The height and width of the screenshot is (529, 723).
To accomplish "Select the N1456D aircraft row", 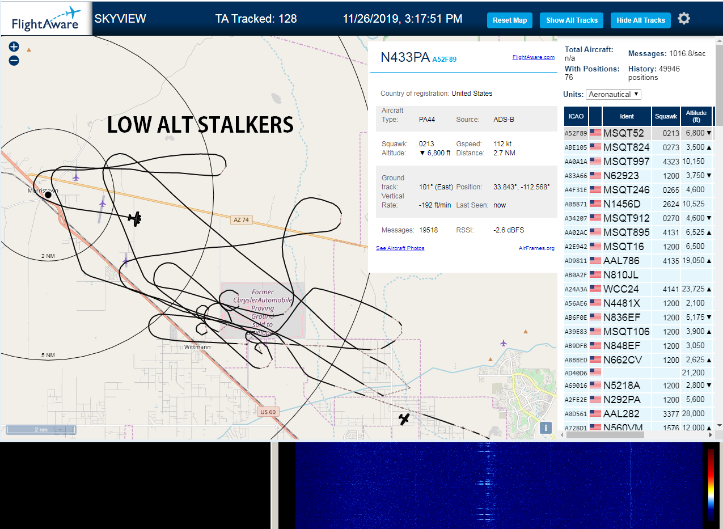I will pos(638,204).
